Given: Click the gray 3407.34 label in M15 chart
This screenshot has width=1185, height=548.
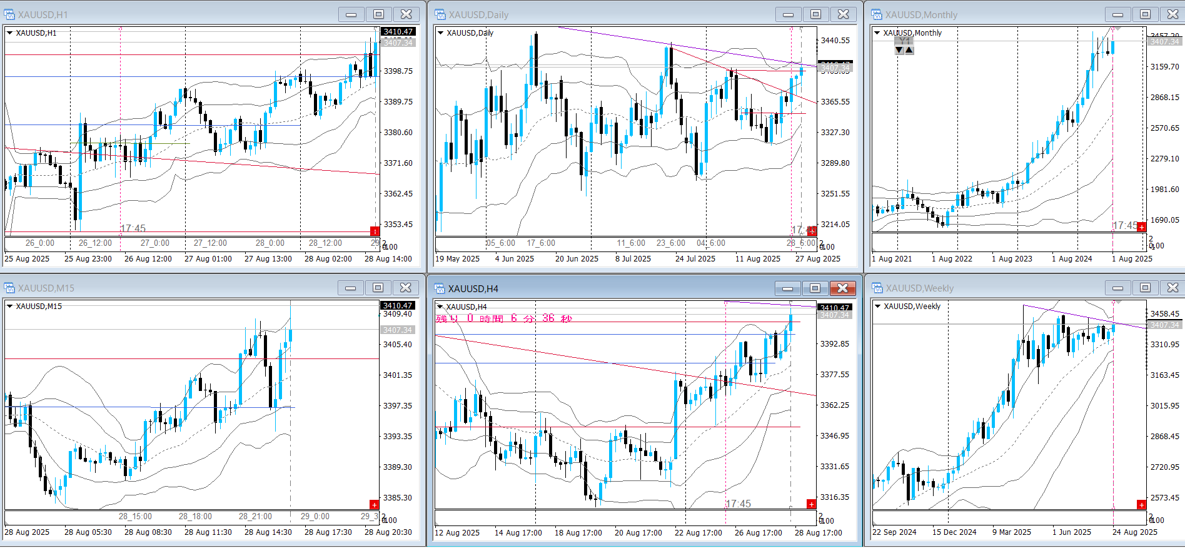Looking at the screenshot, I should 398,330.
